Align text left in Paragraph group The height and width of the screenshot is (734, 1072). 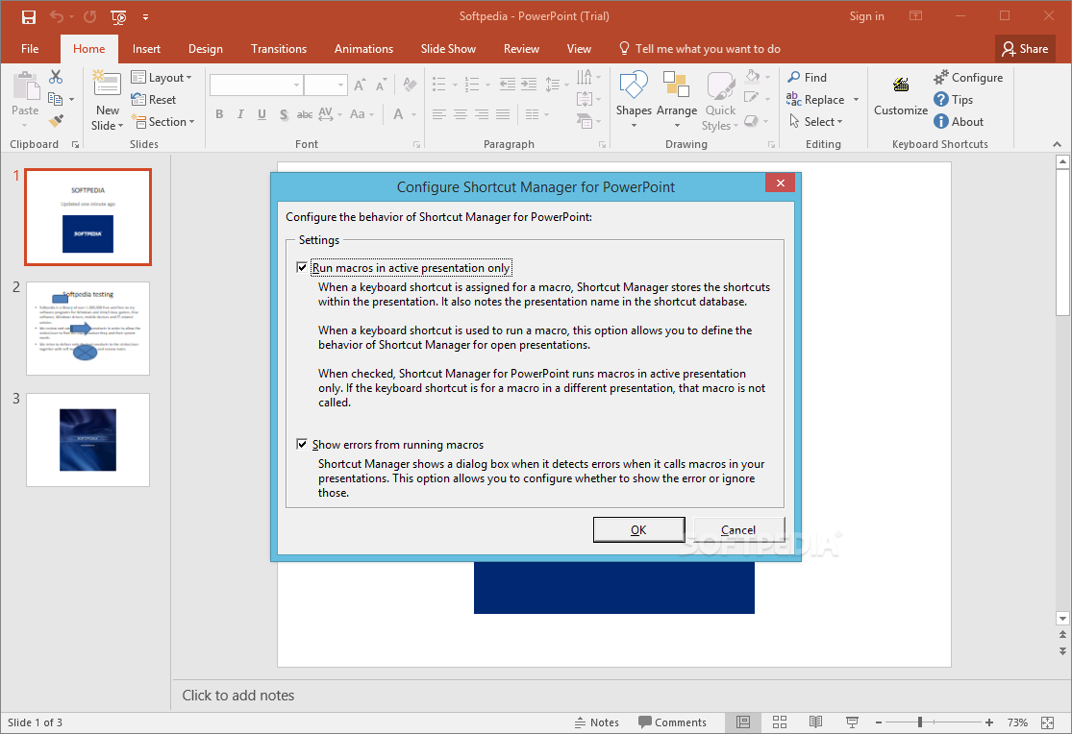click(x=439, y=114)
